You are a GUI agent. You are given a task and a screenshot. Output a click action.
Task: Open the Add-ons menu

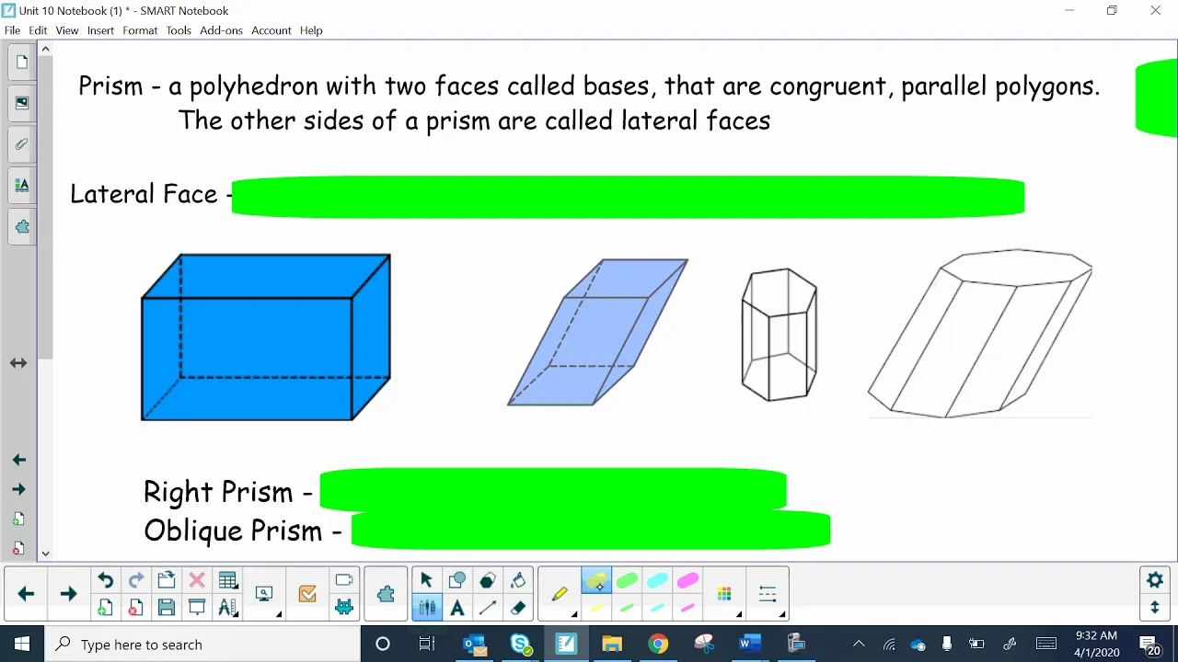pyautogui.click(x=221, y=30)
